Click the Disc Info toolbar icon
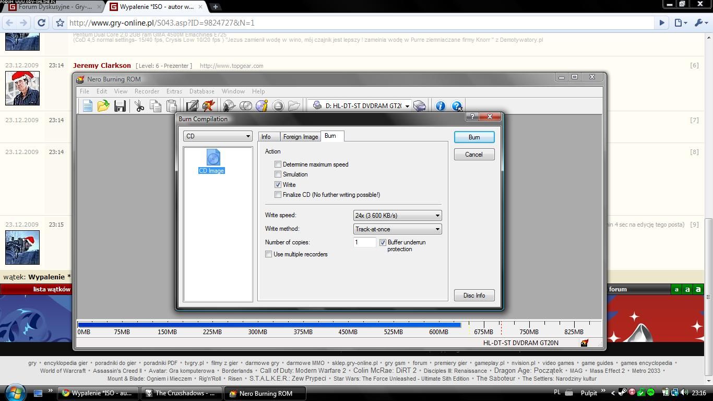 coord(262,106)
